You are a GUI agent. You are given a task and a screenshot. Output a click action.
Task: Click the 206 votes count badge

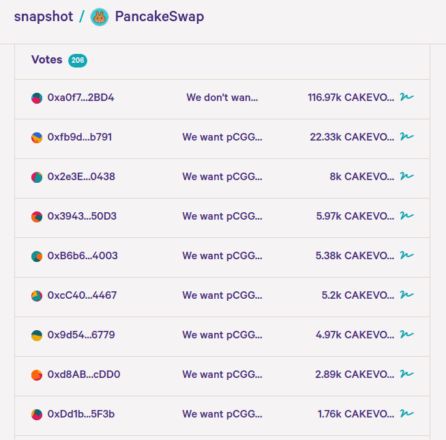[78, 61]
